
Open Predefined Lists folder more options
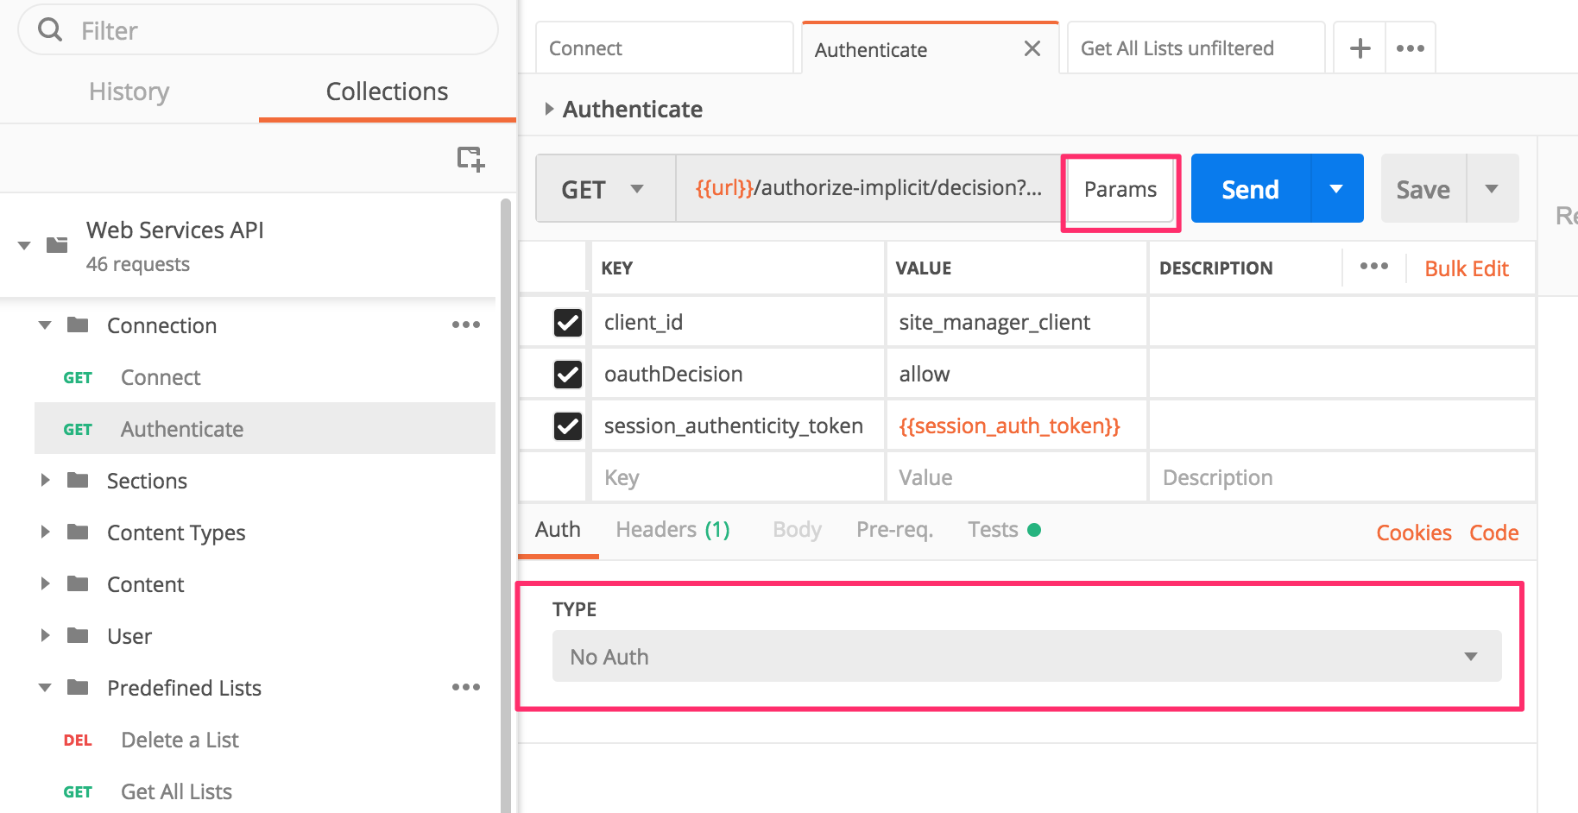click(x=465, y=688)
